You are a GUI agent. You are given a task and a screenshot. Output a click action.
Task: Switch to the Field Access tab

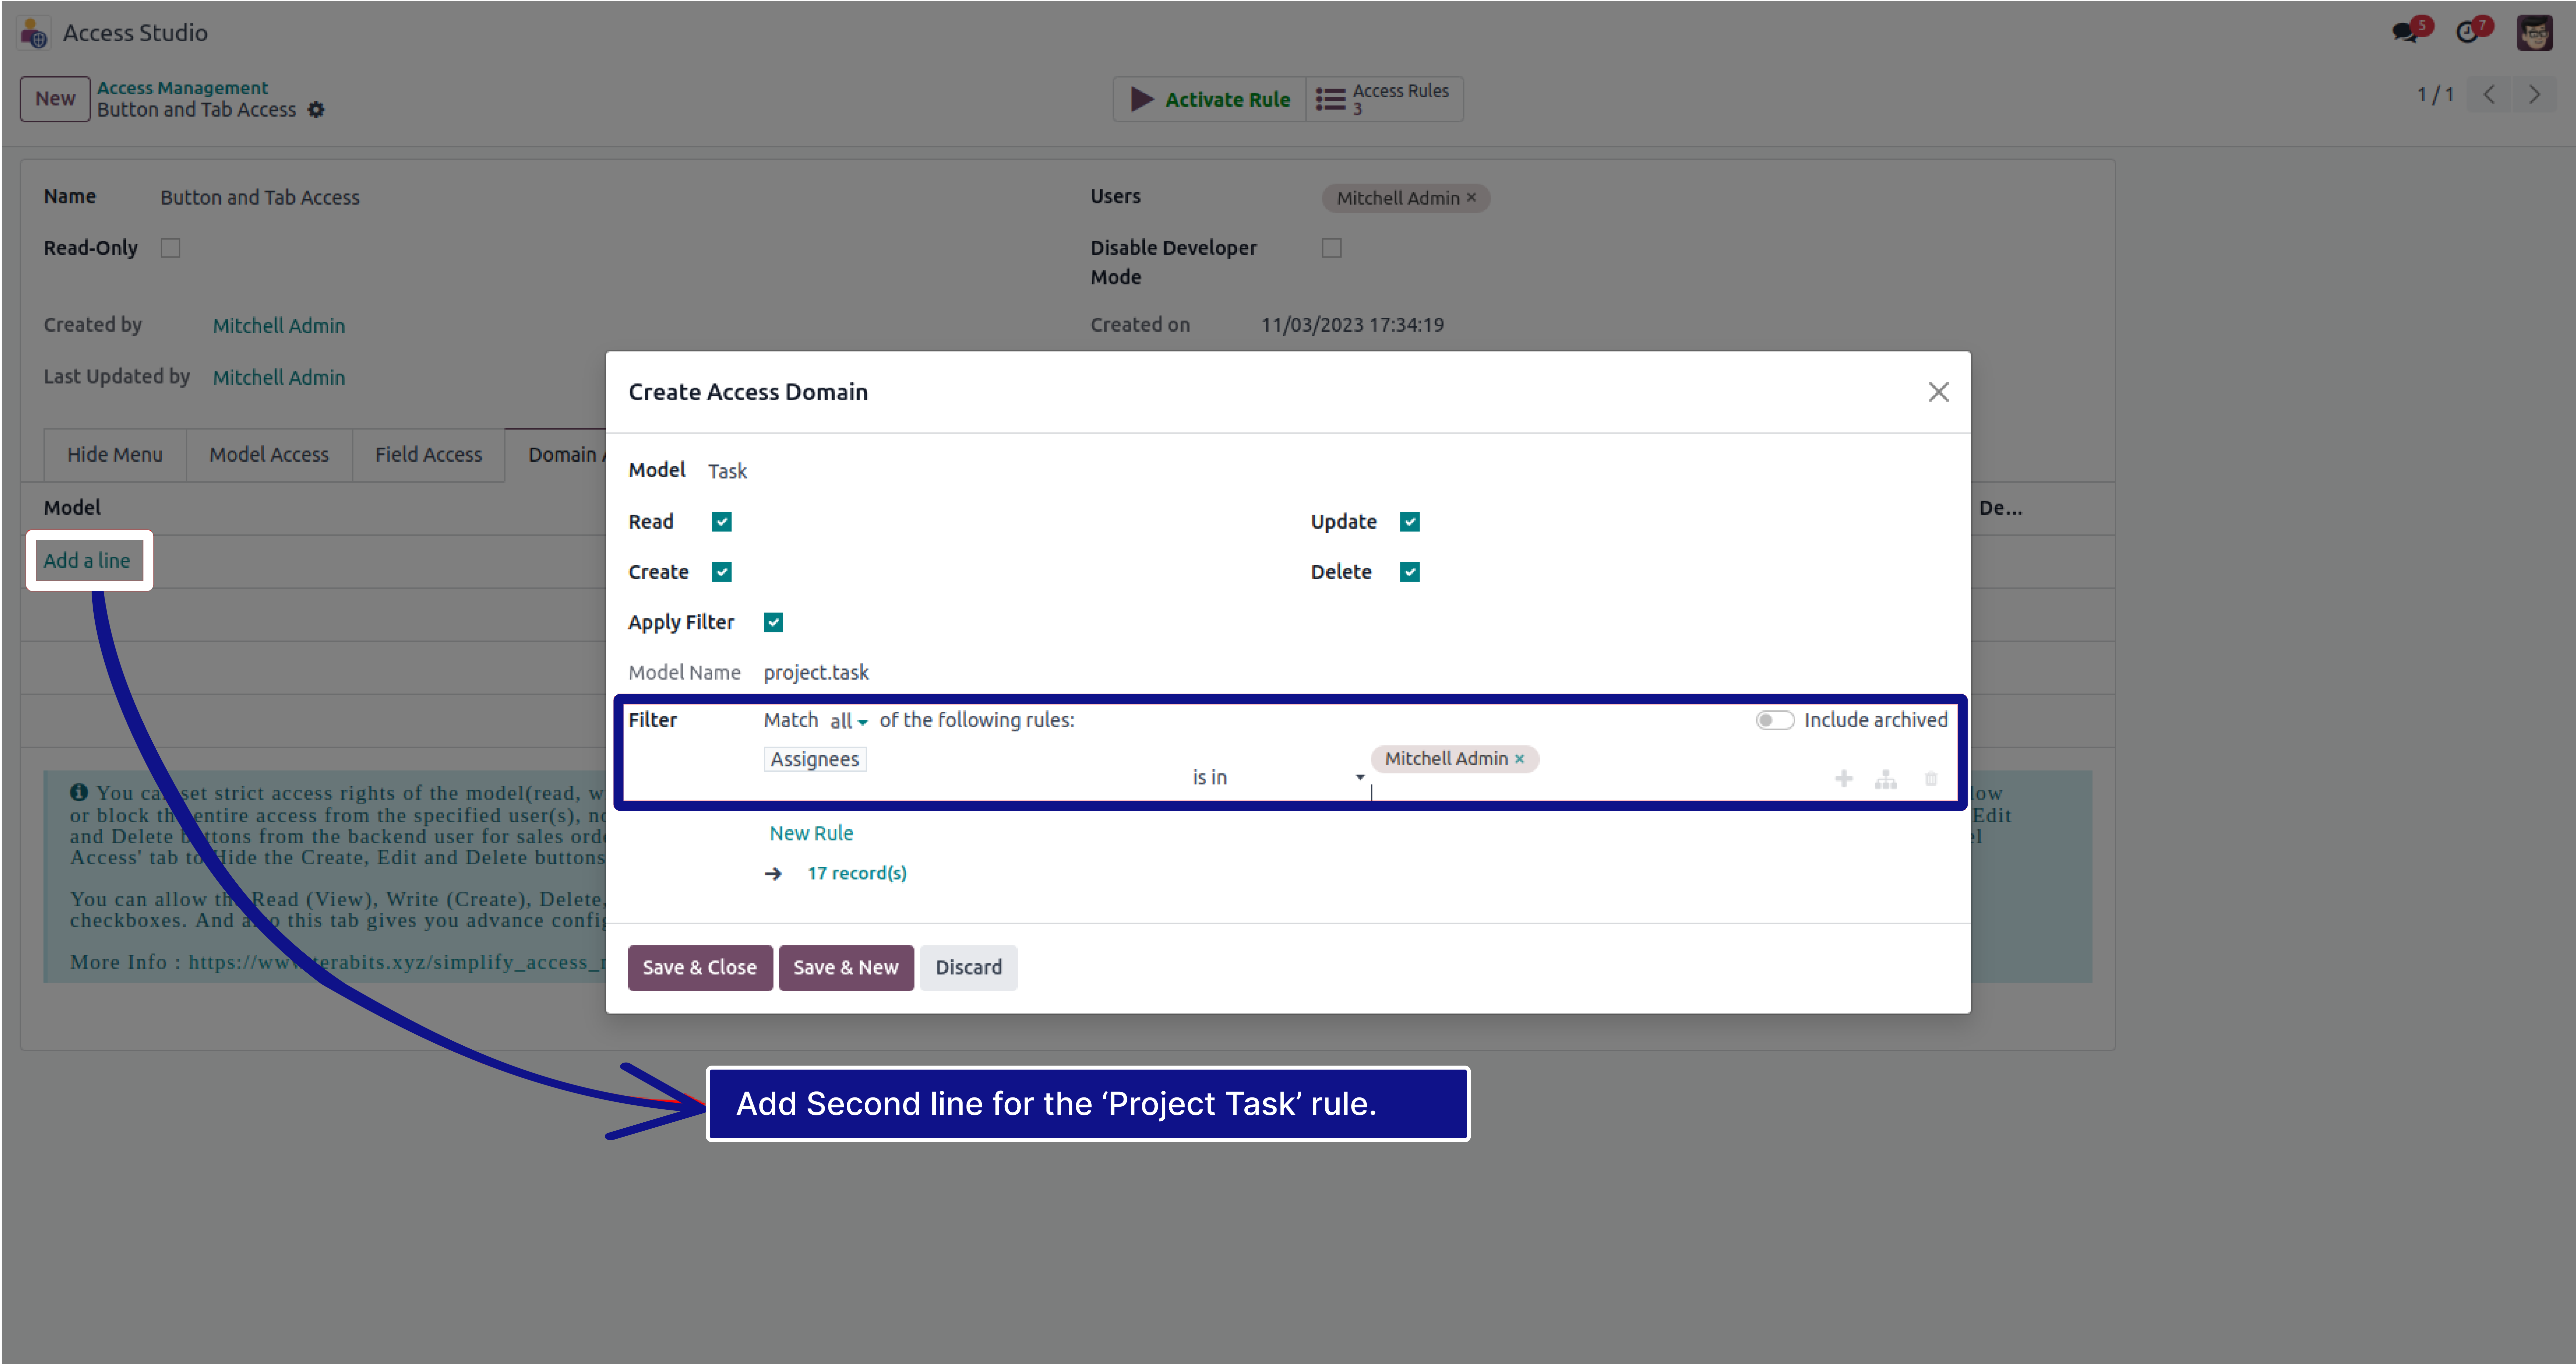pyautogui.click(x=428, y=455)
